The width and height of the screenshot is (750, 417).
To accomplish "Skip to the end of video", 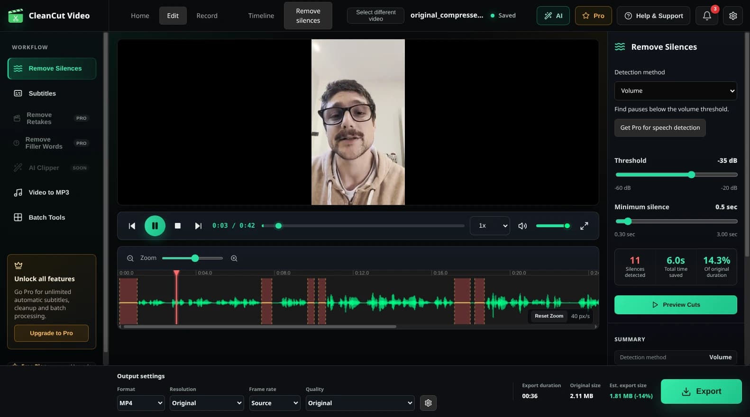I will coord(198,226).
